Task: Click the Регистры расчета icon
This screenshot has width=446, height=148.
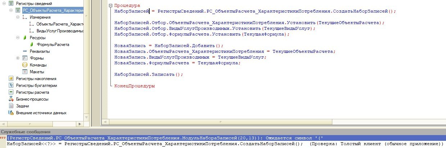Action: point(11,92)
